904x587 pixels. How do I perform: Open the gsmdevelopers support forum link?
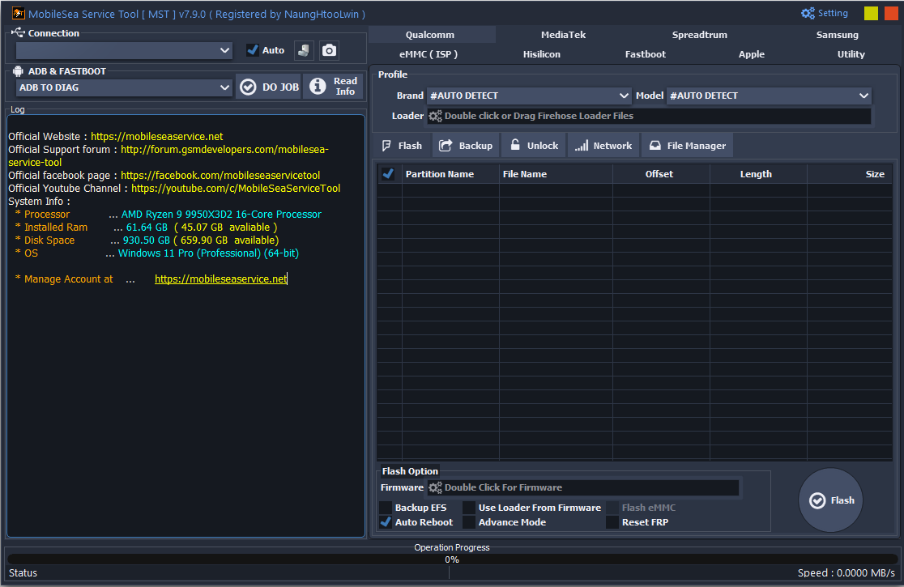(x=224, y=150)
